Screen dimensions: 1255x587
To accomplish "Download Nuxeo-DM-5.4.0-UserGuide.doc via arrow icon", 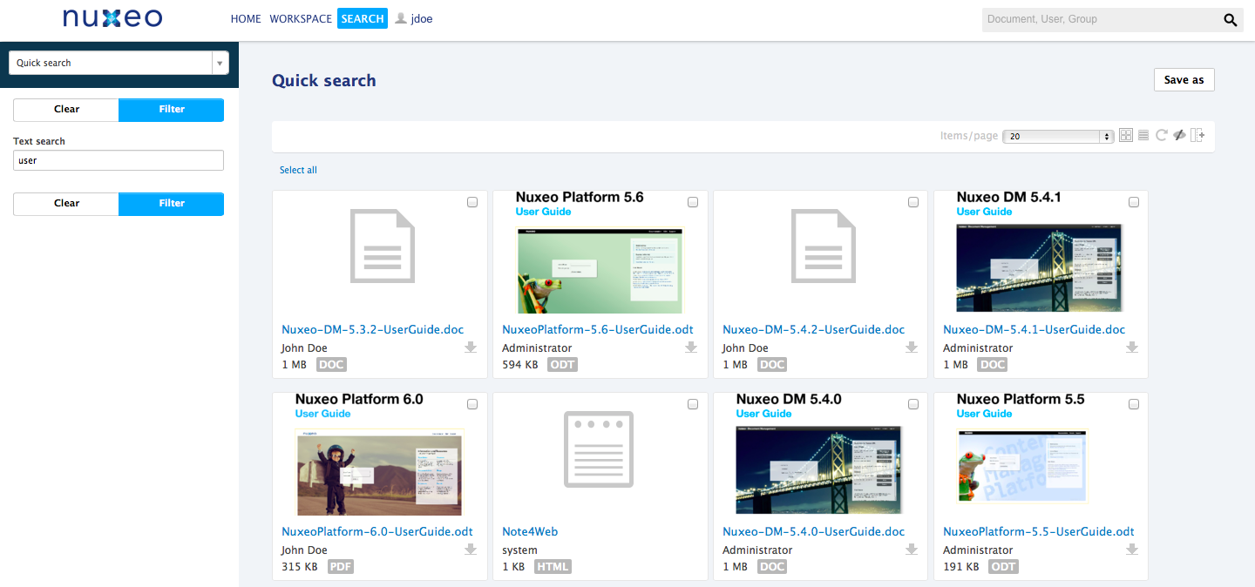I will tap(912, 550).
